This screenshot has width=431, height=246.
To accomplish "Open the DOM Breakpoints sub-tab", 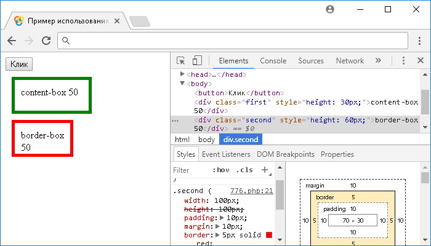I will click(x=285, y=154).
